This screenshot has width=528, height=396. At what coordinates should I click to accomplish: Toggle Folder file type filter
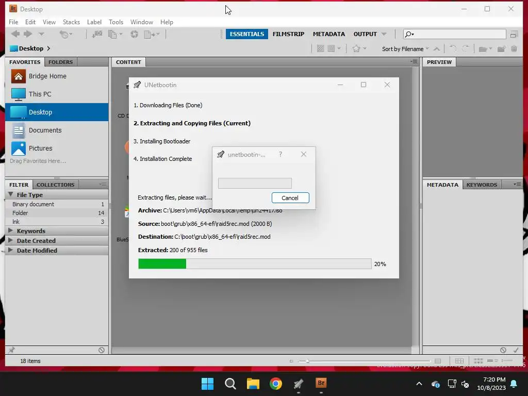[57, 213]
